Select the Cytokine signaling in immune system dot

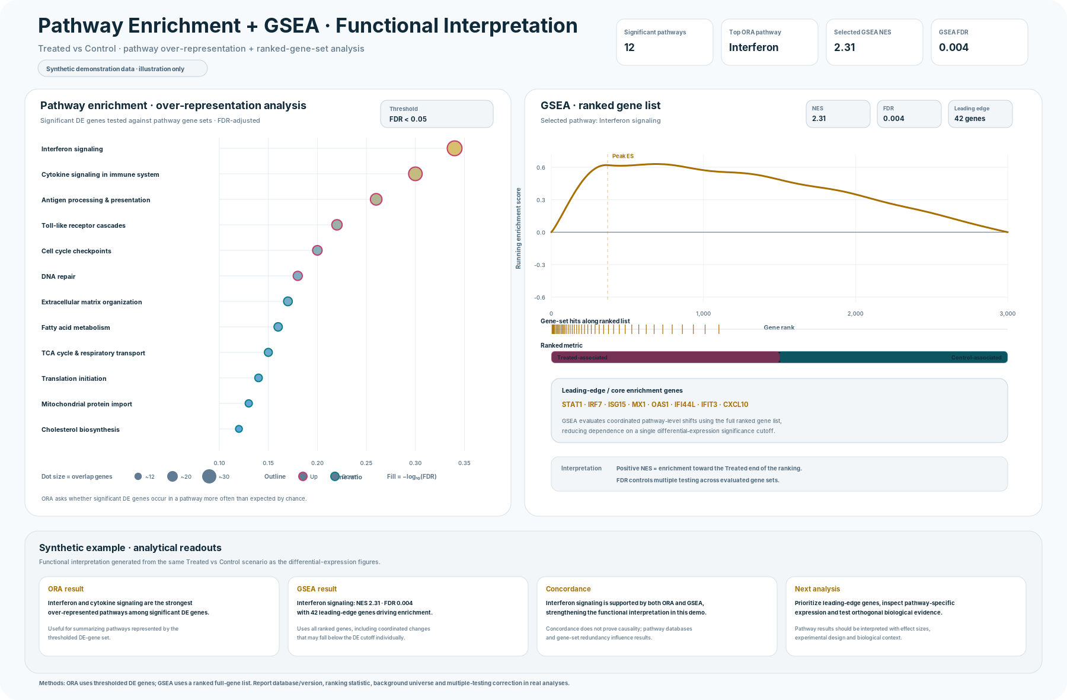pos(415,174)
